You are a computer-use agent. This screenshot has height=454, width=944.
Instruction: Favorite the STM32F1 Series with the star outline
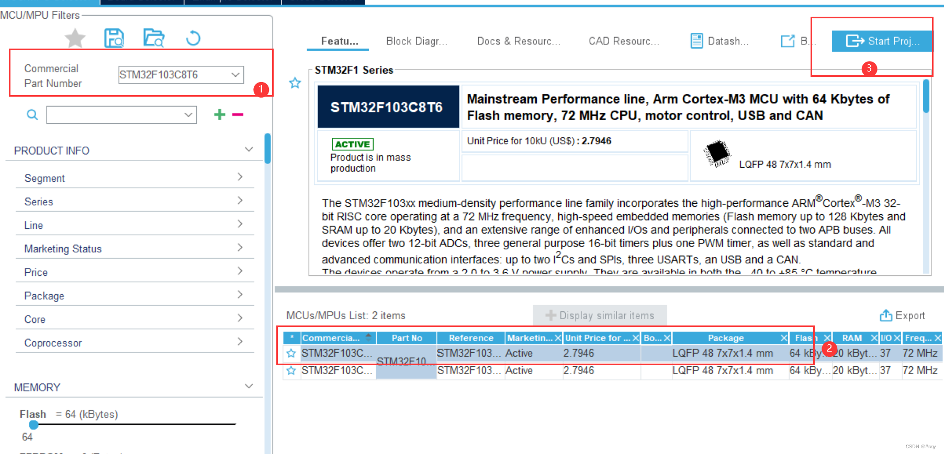coord(295,83)
